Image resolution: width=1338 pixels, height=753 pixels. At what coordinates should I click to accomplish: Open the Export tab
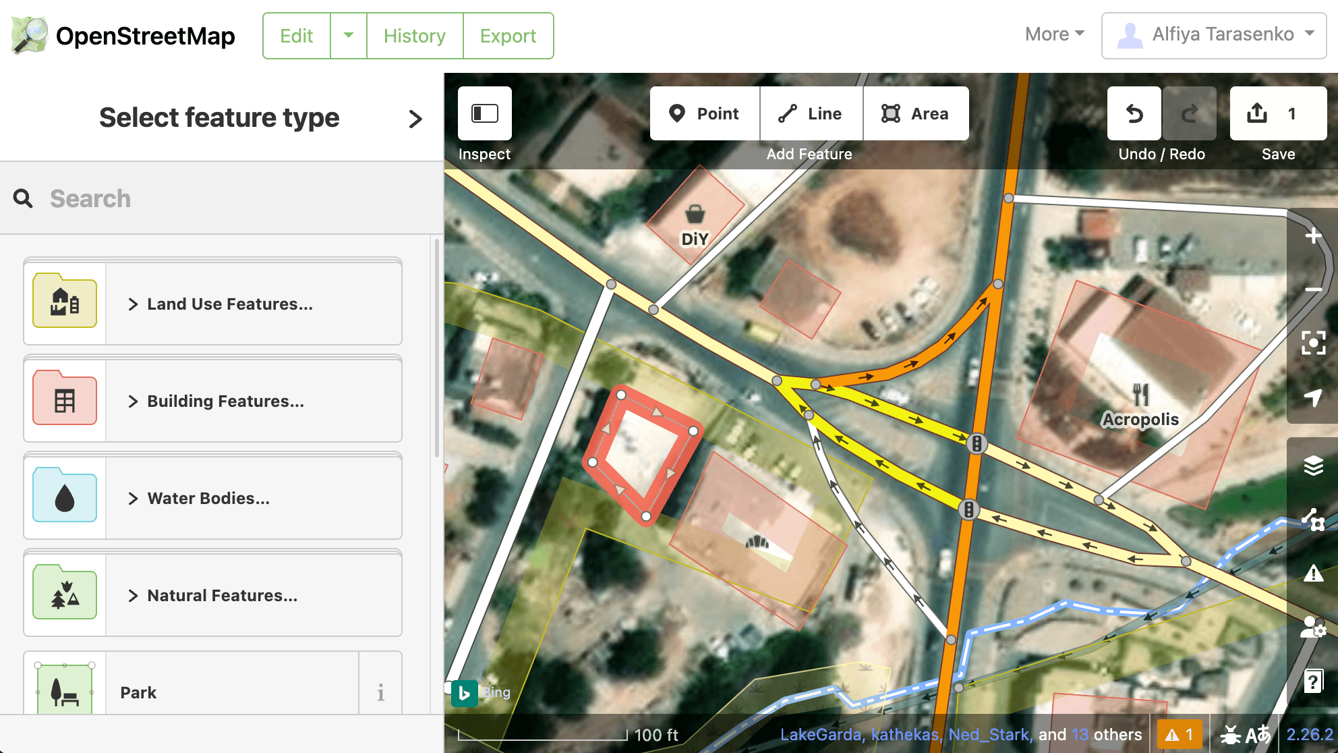click(508, 35)
